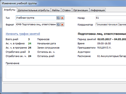Click the Аудитории label
126x94 pixels.
coord(84,52)
